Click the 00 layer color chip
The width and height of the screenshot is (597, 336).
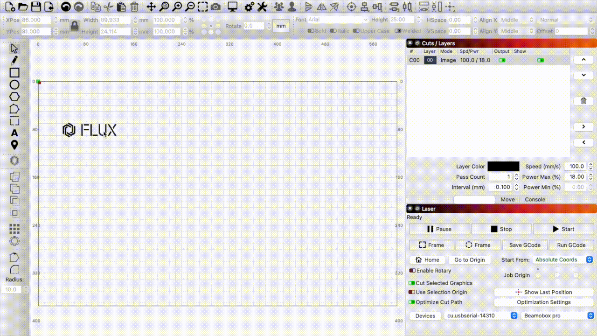click(430, 60)
